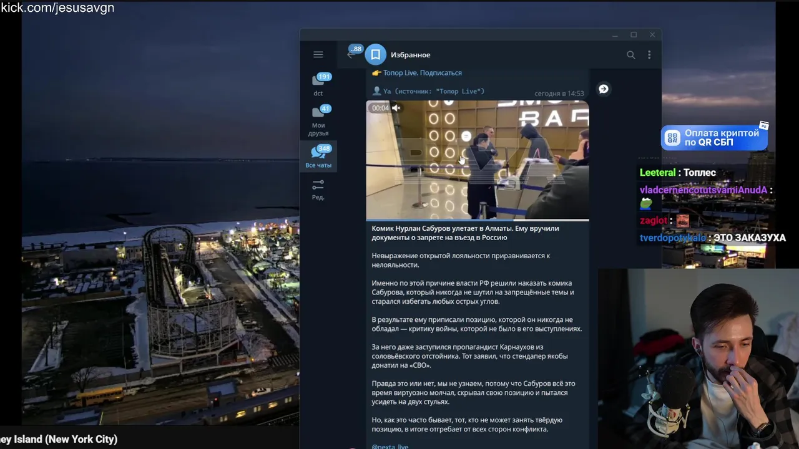Viewport: 799px width, 449px height.
Task: Click the video duration label 00:04
Action: coord(380,108)
